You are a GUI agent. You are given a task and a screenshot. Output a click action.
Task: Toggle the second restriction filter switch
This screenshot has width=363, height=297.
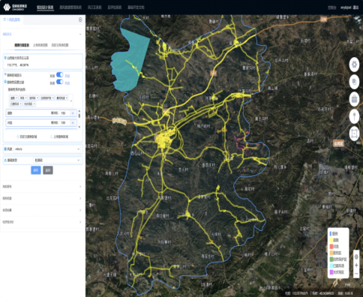60,82
